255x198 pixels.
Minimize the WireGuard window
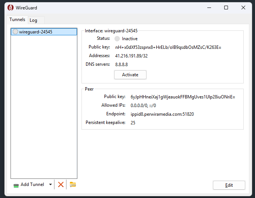click(209, 8)
